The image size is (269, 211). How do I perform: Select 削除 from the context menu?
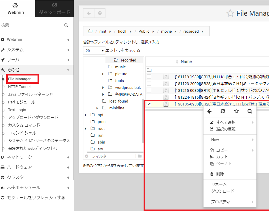[x=220, y=174]
